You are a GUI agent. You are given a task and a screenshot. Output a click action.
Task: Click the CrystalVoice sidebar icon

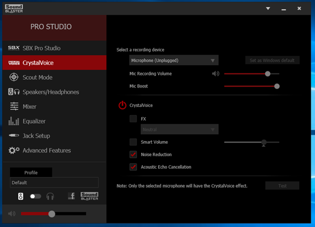pyautogui.click(x=14, y=63)
